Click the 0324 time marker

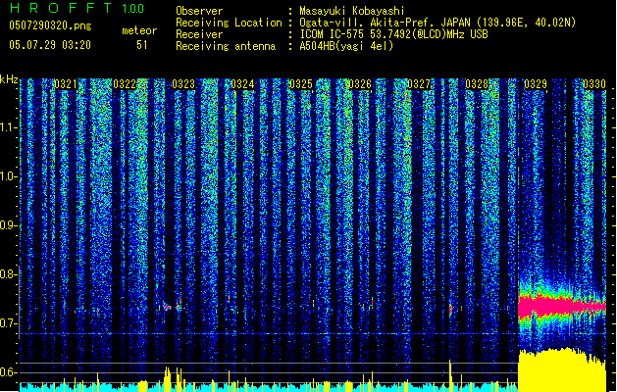242,84
